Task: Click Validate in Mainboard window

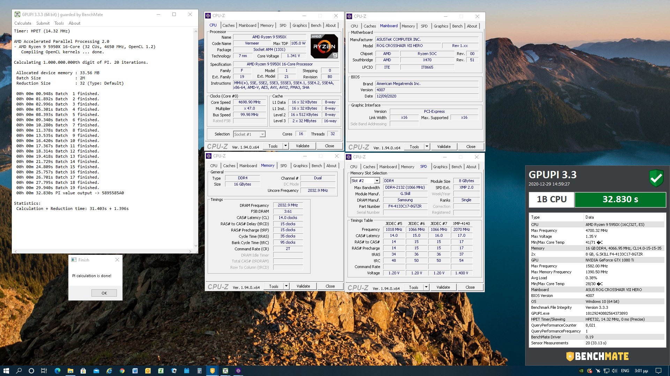Action: (x=444, y=147)
